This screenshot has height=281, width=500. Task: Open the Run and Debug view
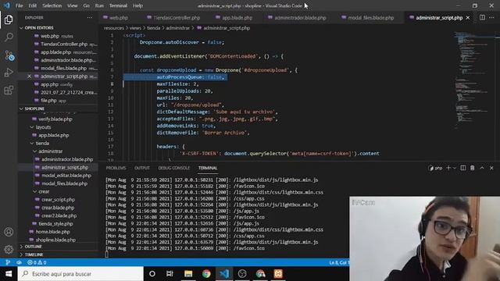click(x=9, y=73)
